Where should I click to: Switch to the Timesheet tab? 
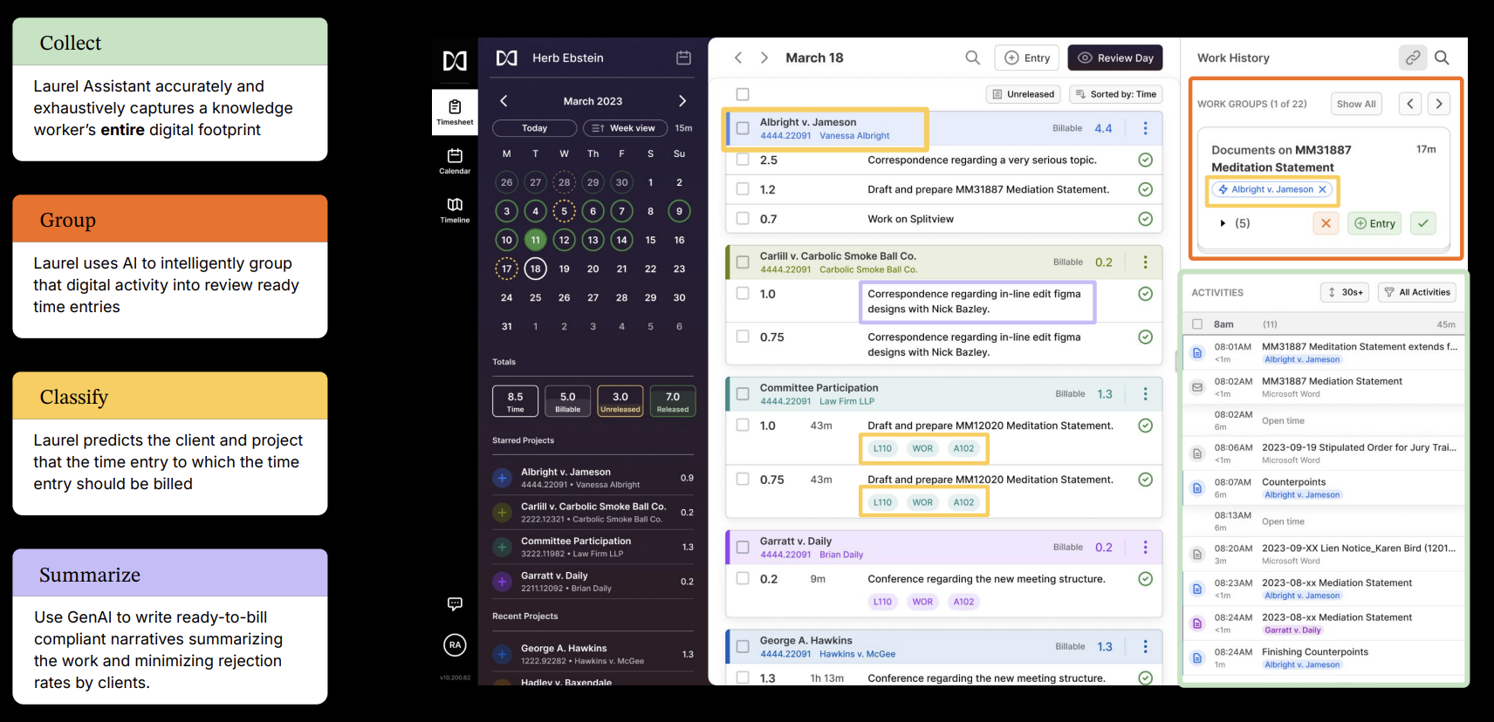(x=455, y=112)
